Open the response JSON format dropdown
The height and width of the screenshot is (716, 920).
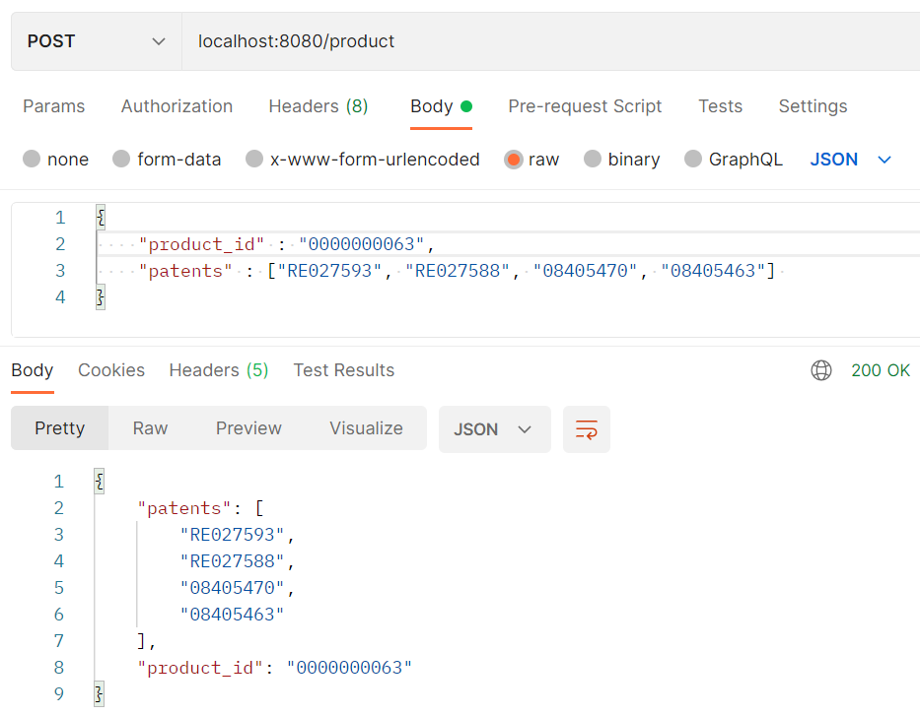pos(495,429)
